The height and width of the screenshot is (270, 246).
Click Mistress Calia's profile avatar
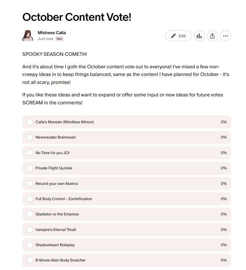(28, 36)
